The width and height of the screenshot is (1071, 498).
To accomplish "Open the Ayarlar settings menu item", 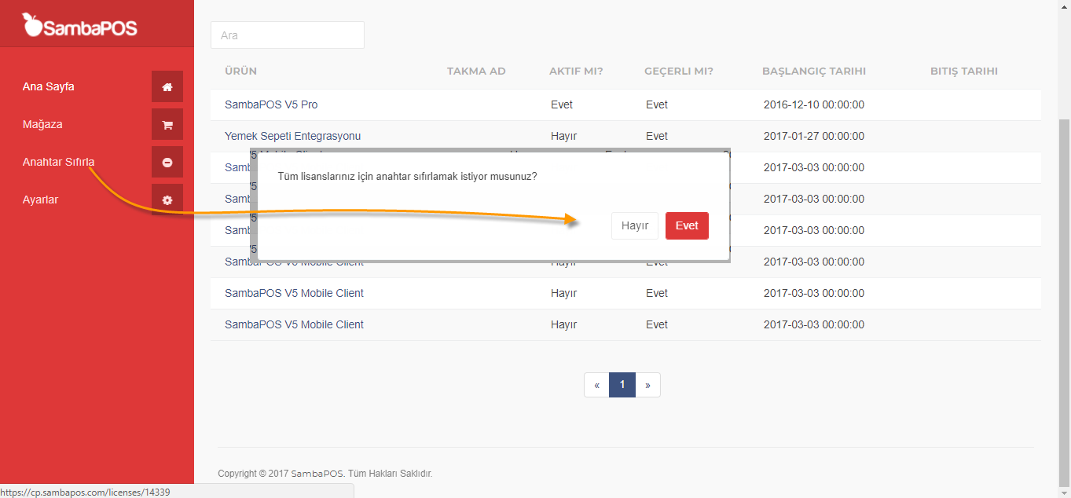I will click(41, 200).
